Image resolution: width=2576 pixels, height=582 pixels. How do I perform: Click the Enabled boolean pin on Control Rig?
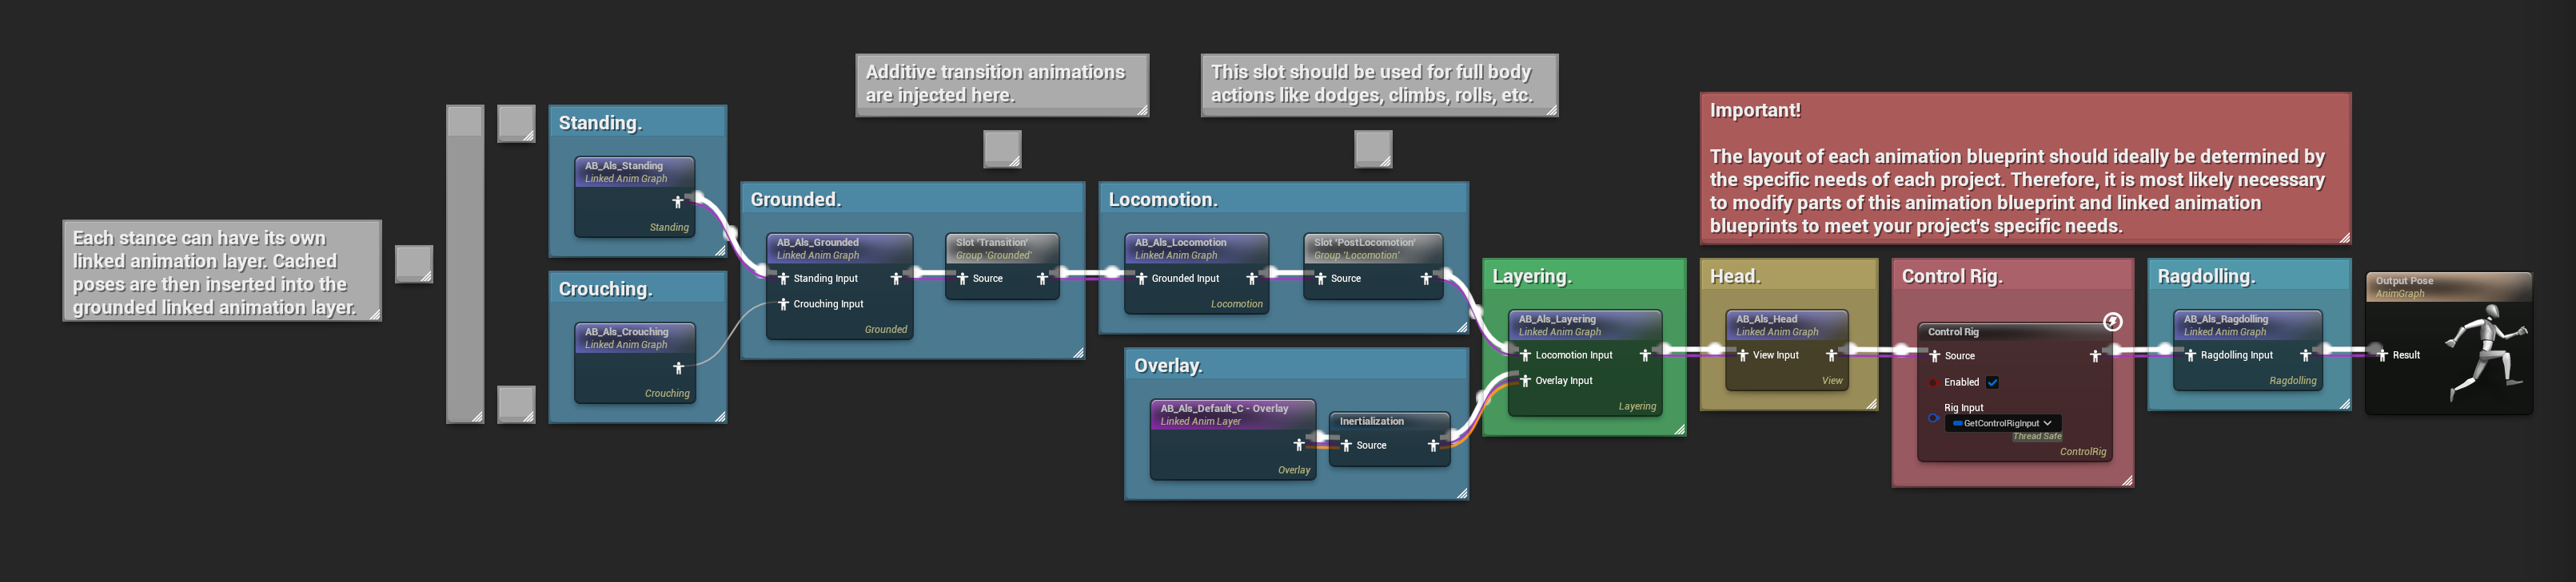pos(1933,382)
